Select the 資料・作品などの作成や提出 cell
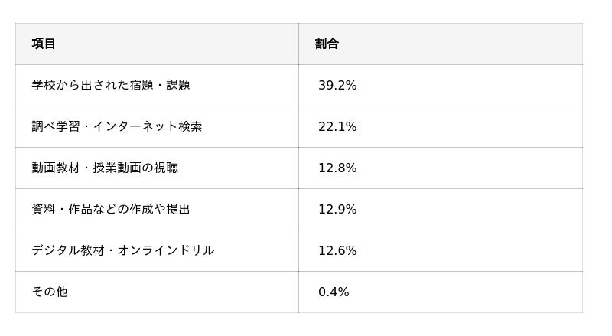Screen dimensions: 612x336 (x=157, y=210)
